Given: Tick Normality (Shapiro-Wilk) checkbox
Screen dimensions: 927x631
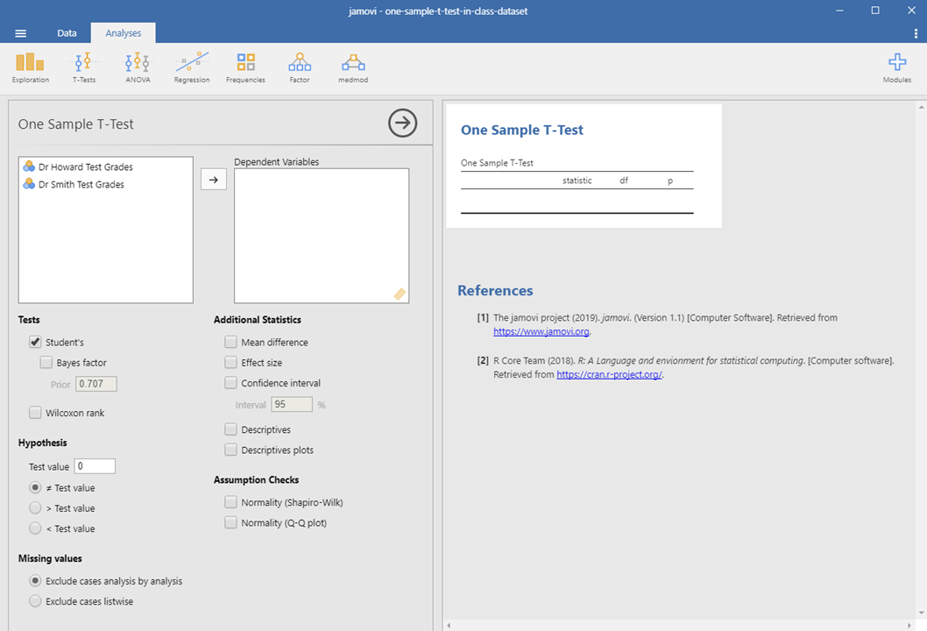Looking at the screenshot, I should (231, 503).
